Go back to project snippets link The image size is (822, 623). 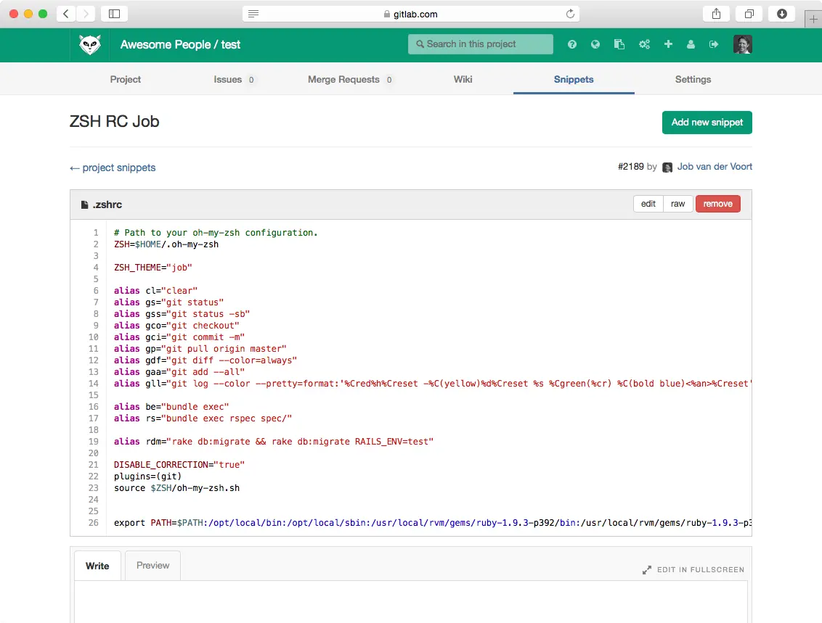113,168
